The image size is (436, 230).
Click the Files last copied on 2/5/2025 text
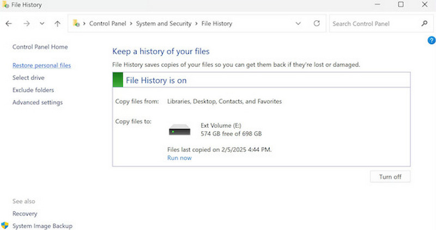[220, 150]
